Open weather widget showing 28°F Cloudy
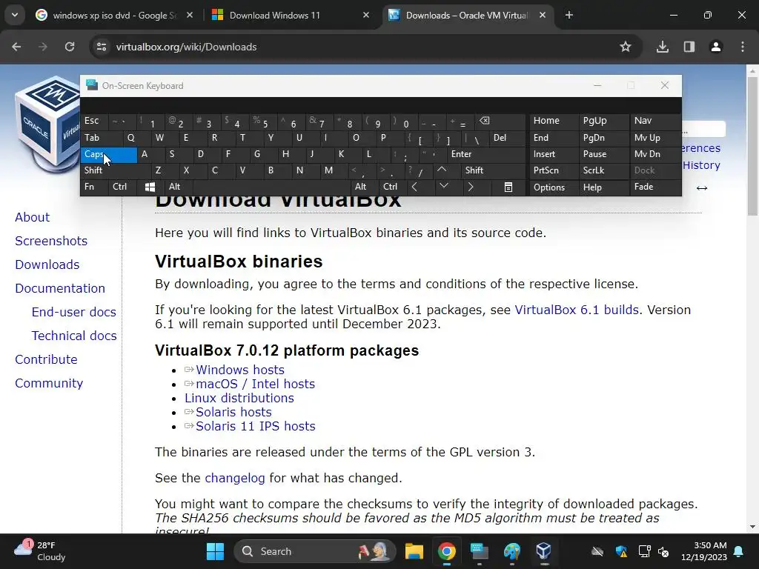759x569 pixels. (x=40, y=551)
